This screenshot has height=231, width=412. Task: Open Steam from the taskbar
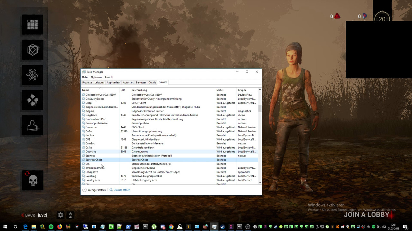coord(222,227)
